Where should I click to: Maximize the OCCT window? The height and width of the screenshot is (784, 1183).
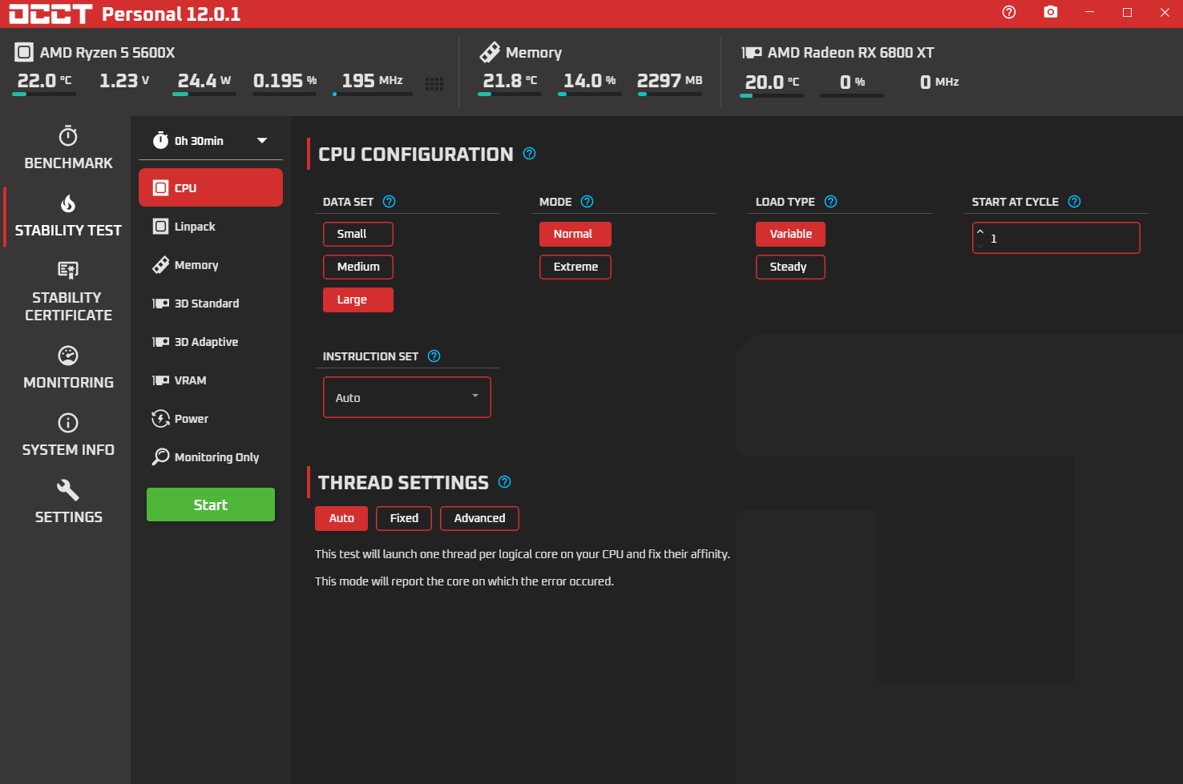pyautogui.click(x=1127, y=12)
